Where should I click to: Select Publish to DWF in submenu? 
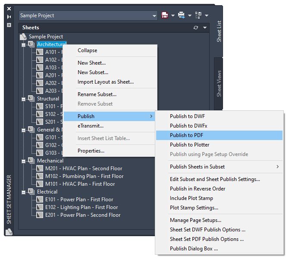coord(219,116)
